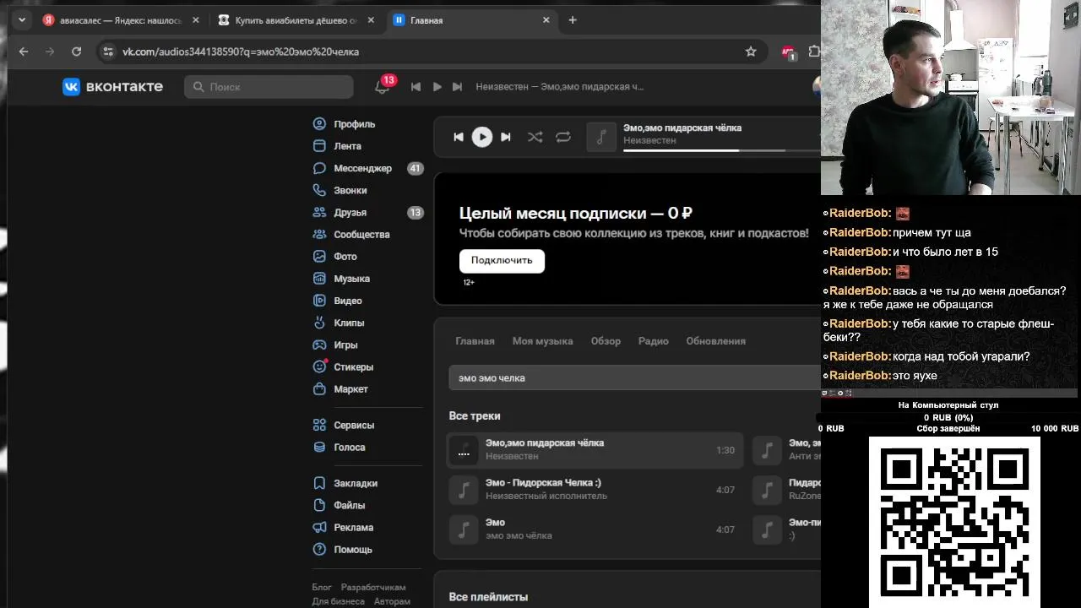Viewport: 1081px width, 608px height.
Task: Skip to previous track in audio player
Action: point(459,137)
